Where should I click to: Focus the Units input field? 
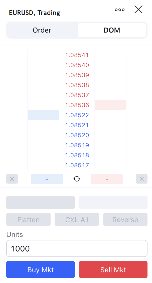pyautogui.click(x=77, y=248)
